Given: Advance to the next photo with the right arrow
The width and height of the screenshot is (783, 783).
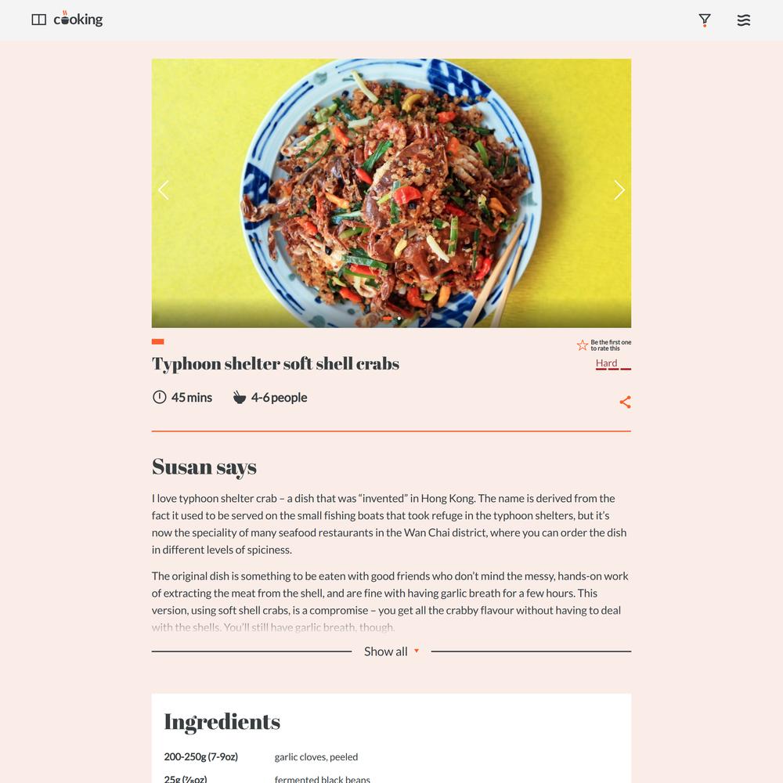Looking at the screenshot, I should (x=619, y=189).
